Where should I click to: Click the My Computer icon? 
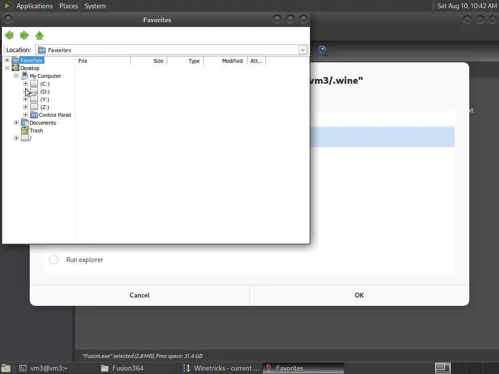[25, 75]
